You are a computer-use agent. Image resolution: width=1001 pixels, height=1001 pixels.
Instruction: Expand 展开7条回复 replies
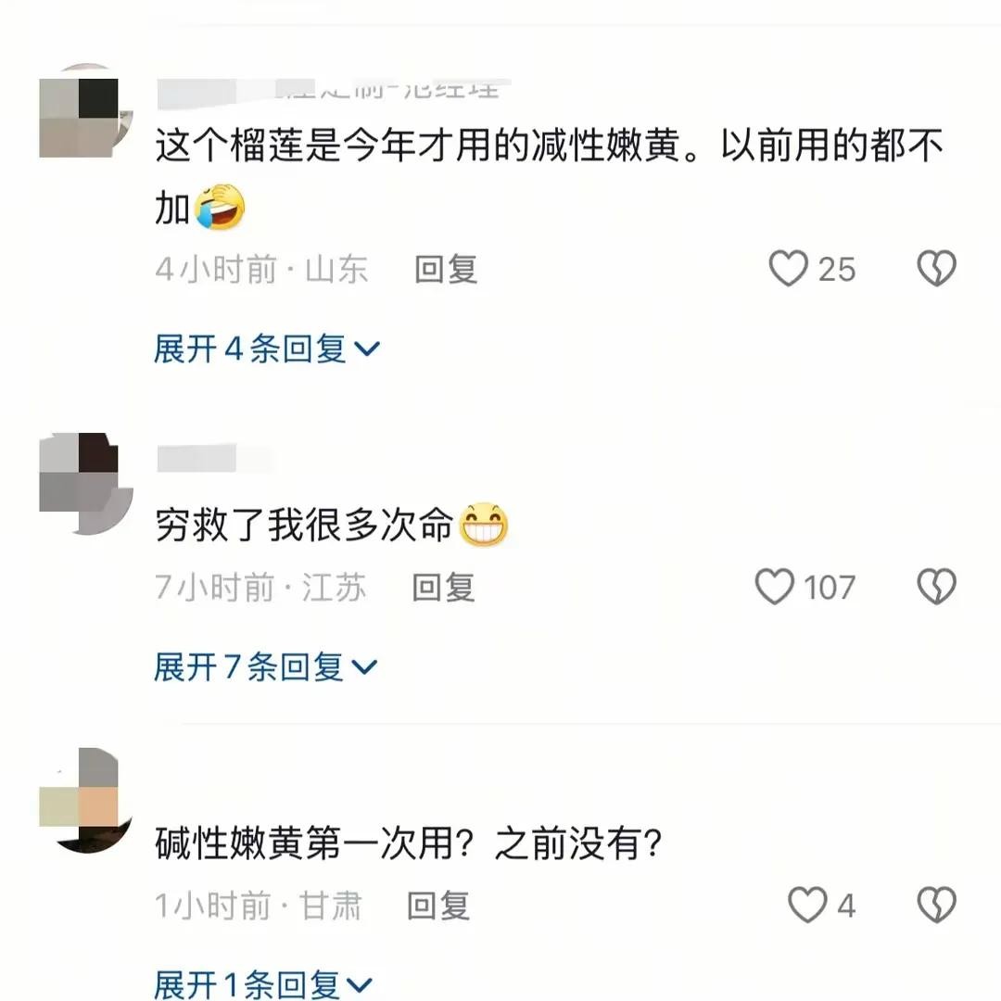(x=266, y=667)
